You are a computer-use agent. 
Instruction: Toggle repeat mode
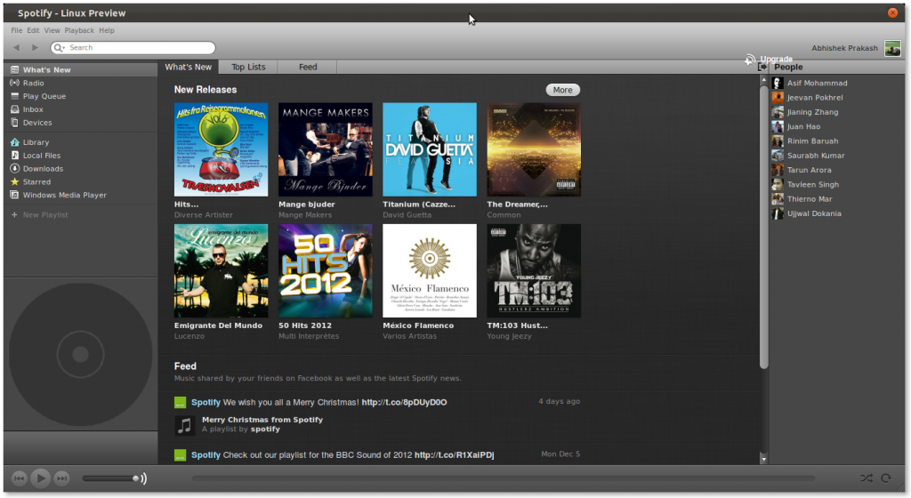[x=886, y=478]
